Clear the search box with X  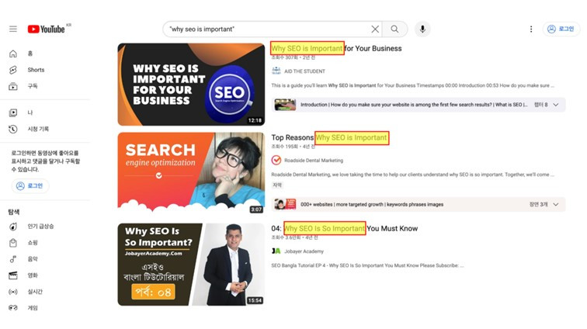pos(375,29)
